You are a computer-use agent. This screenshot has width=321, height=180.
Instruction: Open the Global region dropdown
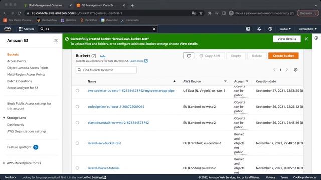pos(285,29)
